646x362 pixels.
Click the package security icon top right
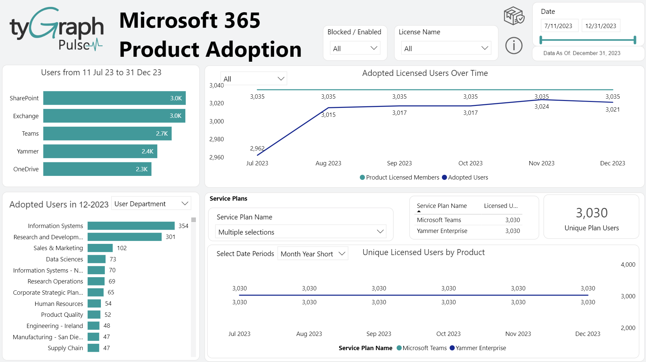[x=513, y=15]
